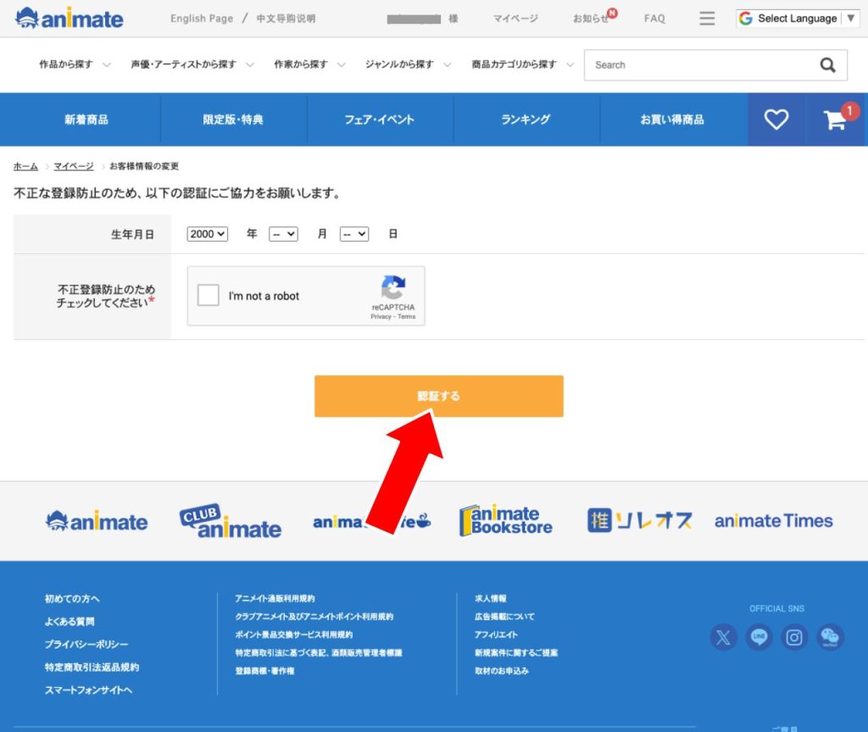Open the ランキング tab
Viewport: 868px width, 732px height.
click(x=526, y=120)
